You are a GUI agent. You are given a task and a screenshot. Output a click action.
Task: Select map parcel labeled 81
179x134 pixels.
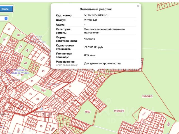pos(27,50)
